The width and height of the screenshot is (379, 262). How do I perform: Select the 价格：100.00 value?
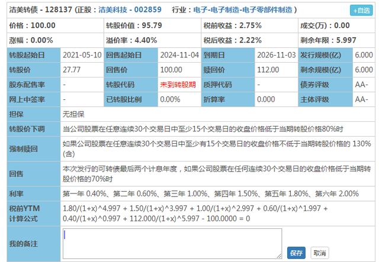pyautogui.click(x=33, y=25)
